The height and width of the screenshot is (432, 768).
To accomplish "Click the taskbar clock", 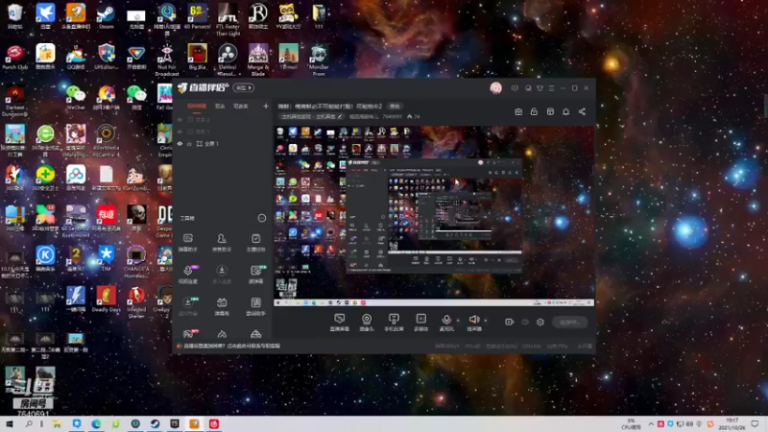I will [x=732, y=423].
